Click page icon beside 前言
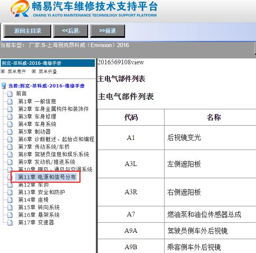This screenshot has height=253, width=256. (x=10, y=94)
